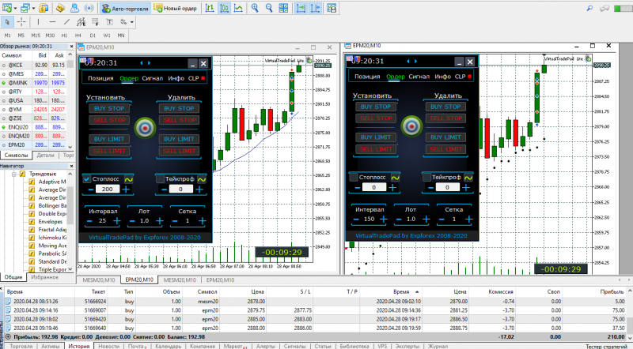Open the Новости terminal tab
The image size is (633, 349).
(x=109, y=346)
